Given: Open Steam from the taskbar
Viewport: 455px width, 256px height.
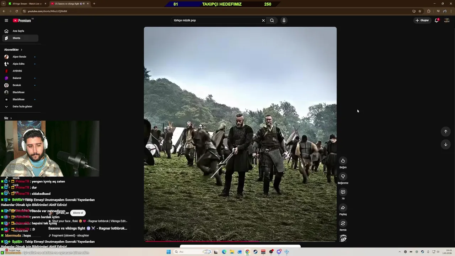Looking at the screenshot, I should (255, 252).
